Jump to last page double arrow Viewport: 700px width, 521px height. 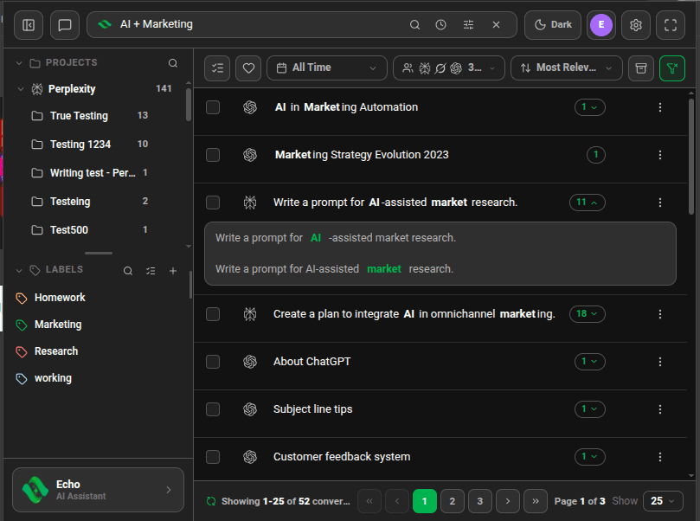[x=536, y=501]
